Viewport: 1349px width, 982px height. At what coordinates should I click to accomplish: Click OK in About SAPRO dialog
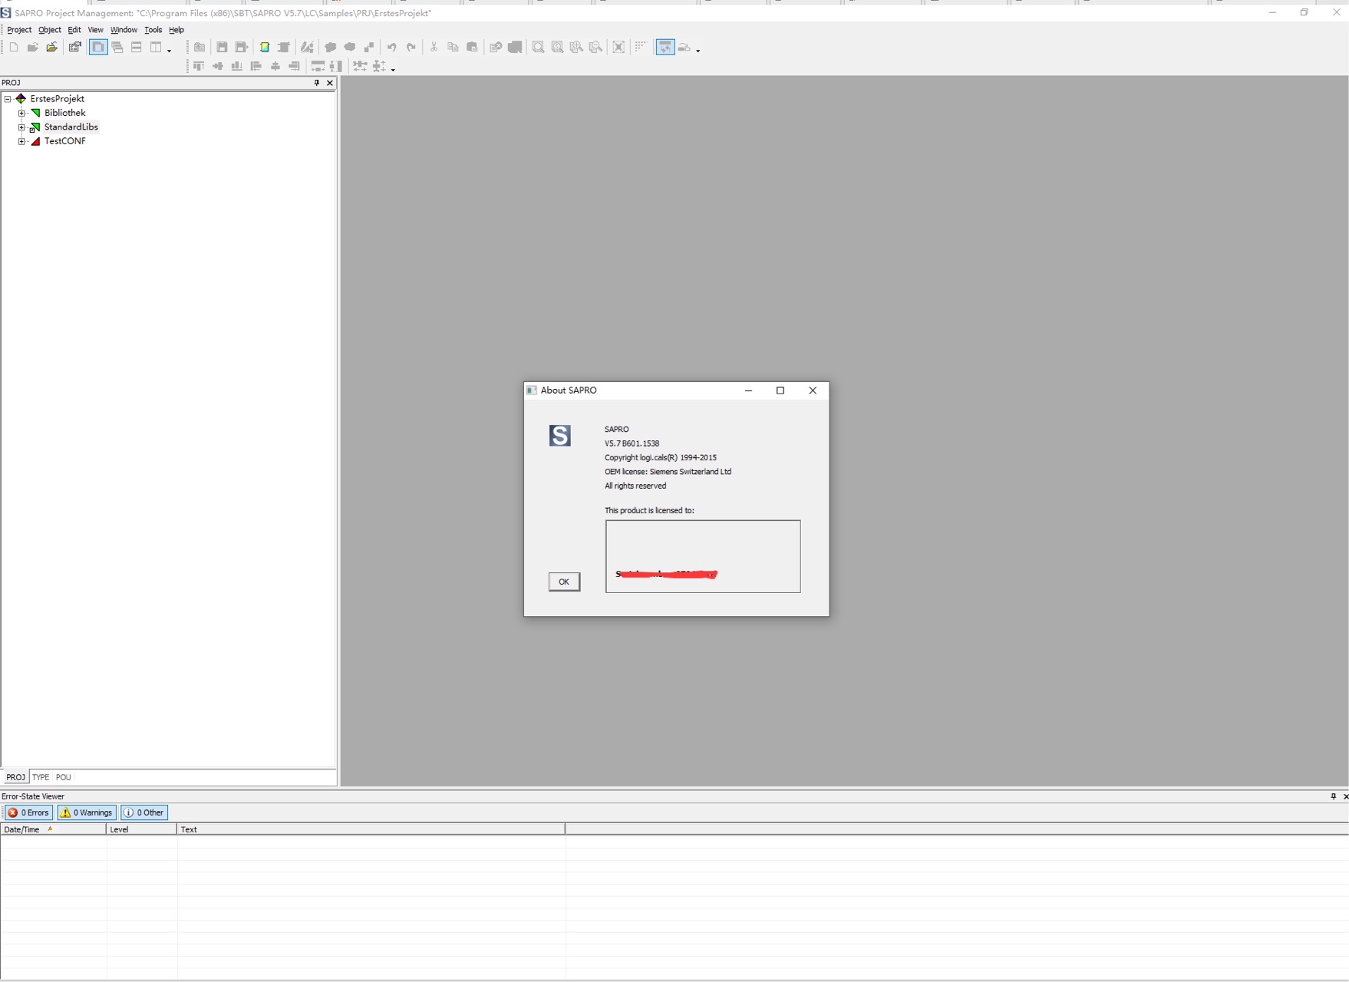click(x=564, y=582)
